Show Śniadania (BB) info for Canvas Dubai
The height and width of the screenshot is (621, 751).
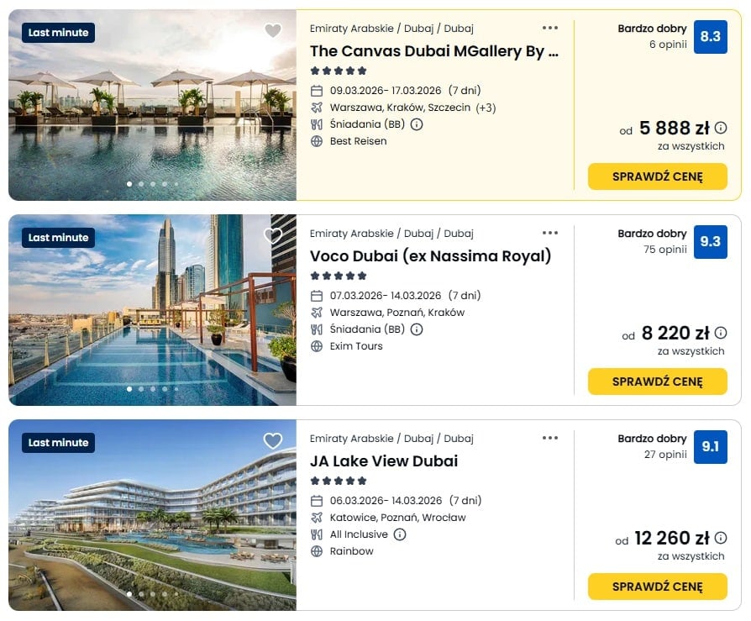[417, 124]
